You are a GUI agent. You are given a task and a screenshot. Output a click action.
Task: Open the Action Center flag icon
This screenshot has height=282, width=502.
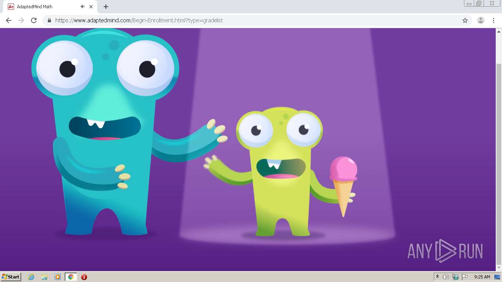coord(465,277)
